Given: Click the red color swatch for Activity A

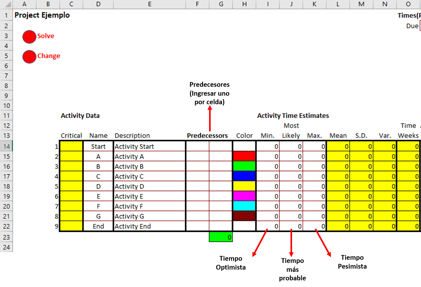Looking at the screenshot, I should [244, 156].
